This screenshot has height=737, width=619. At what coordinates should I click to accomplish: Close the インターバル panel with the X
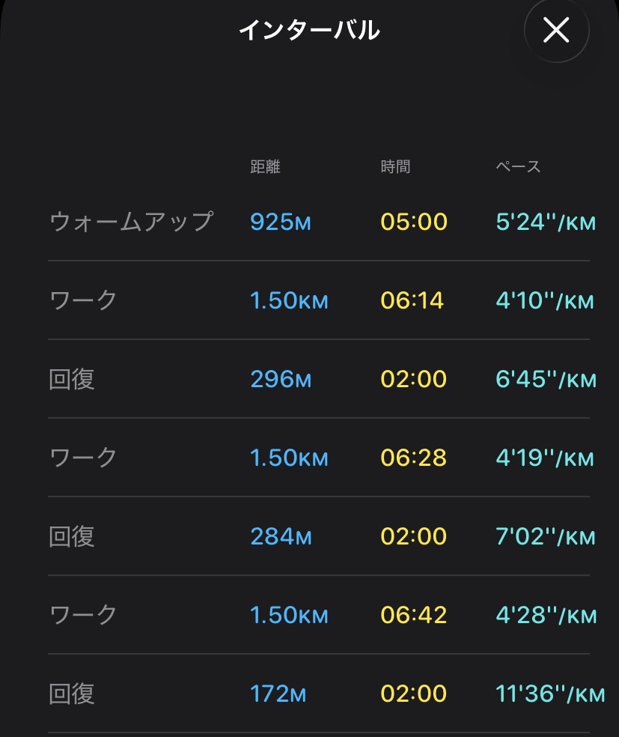[556, 31]
